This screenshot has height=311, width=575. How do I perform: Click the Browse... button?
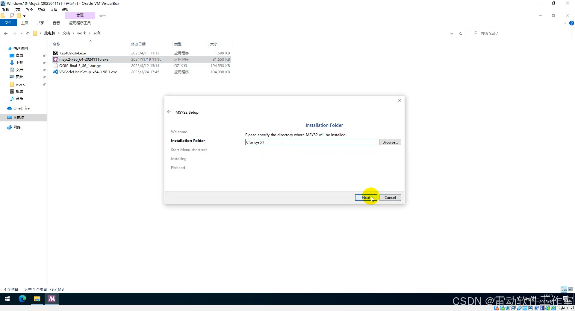(x=390, y=142)
